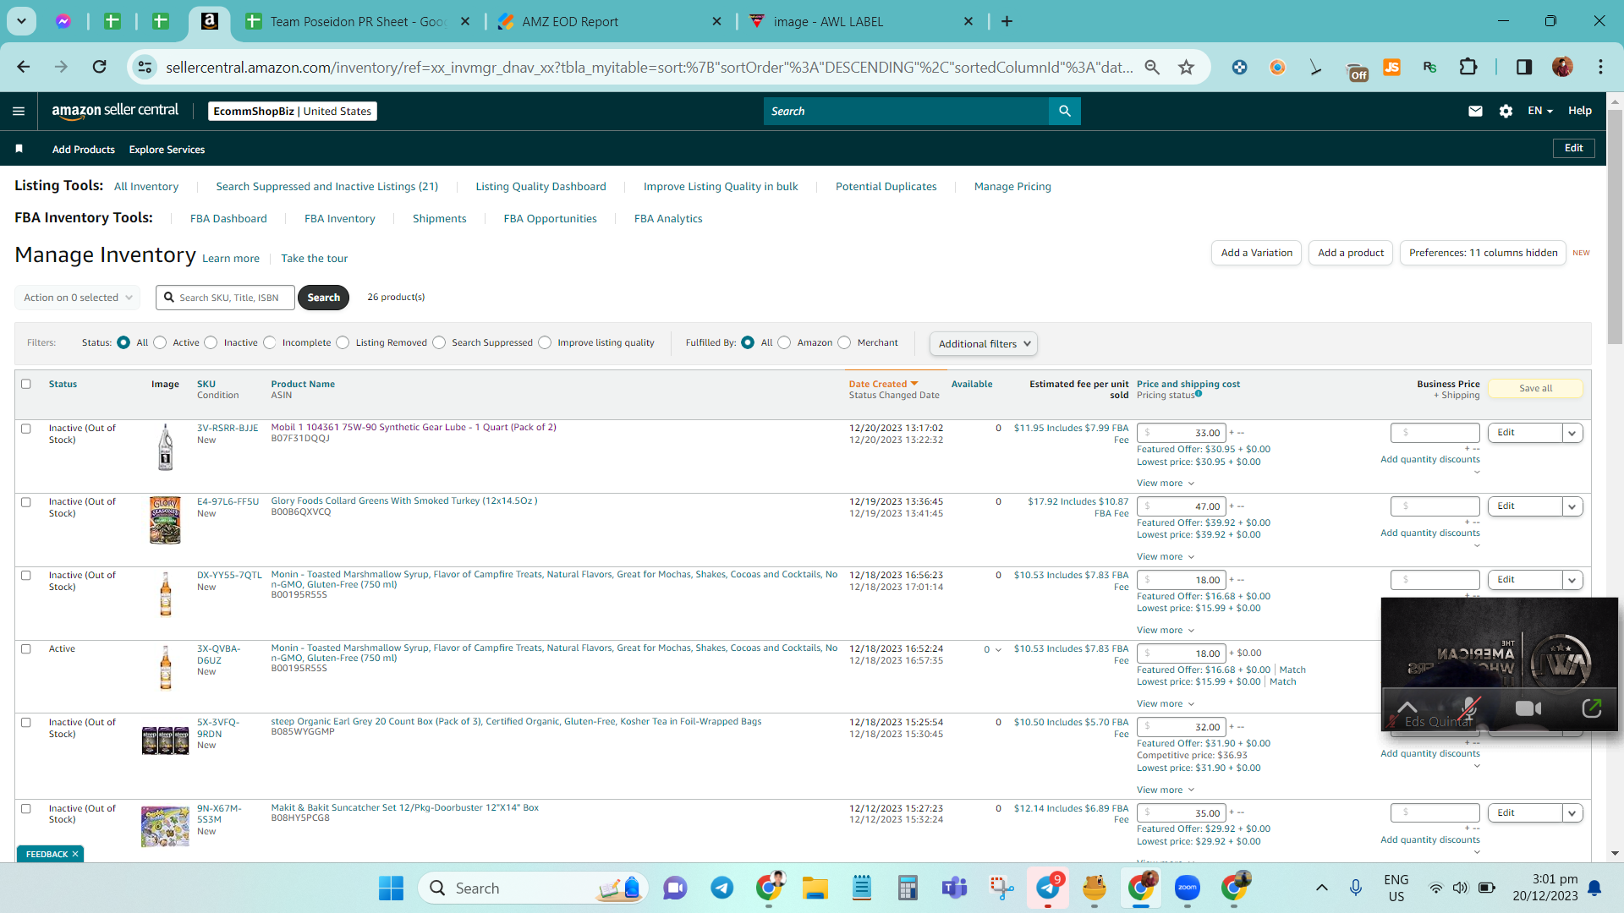
Task: Toggle the select-all products checkbox in header
Action: [26, 384]
